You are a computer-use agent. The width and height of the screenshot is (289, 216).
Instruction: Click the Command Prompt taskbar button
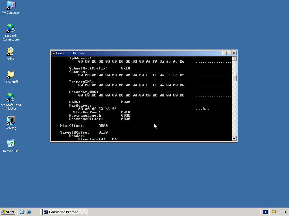[x=65, y=212]
